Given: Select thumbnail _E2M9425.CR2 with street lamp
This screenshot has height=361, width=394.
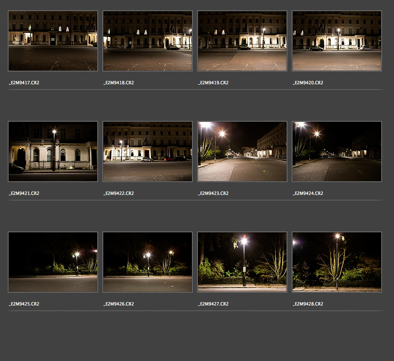Looking at the screenshot, I should (53, 262).
